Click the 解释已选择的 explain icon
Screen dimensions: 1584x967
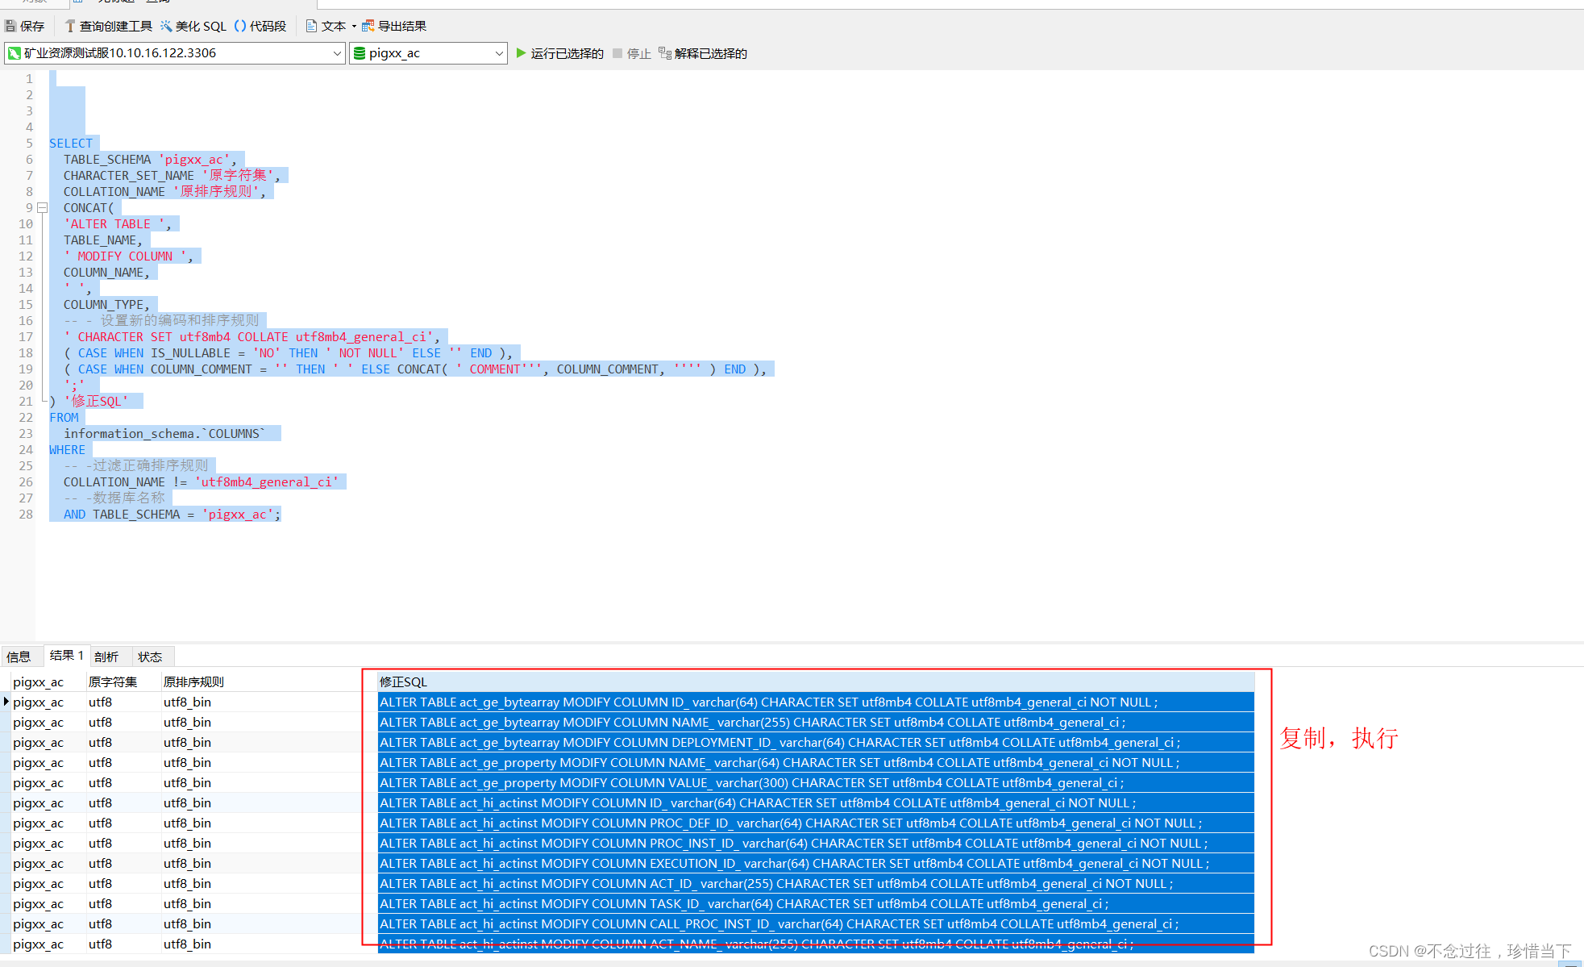pyautogui.click(x=665, y=53)
